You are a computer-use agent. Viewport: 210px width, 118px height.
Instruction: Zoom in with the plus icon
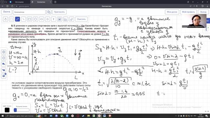4,52
